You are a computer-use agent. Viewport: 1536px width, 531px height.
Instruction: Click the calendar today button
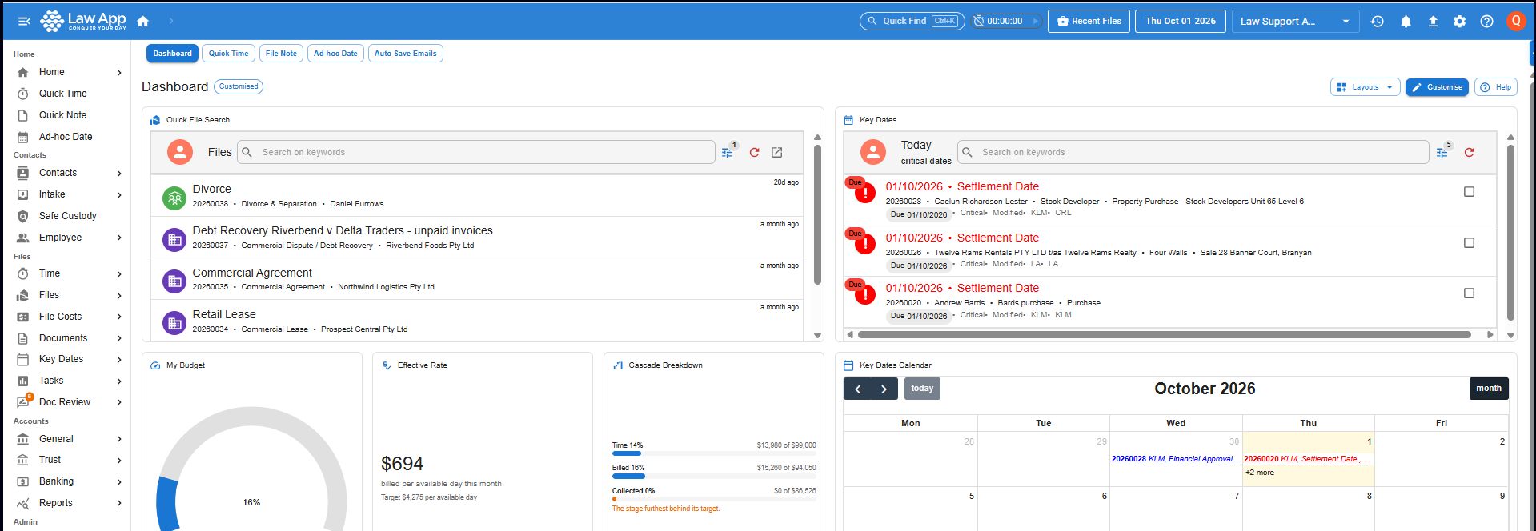922,389
